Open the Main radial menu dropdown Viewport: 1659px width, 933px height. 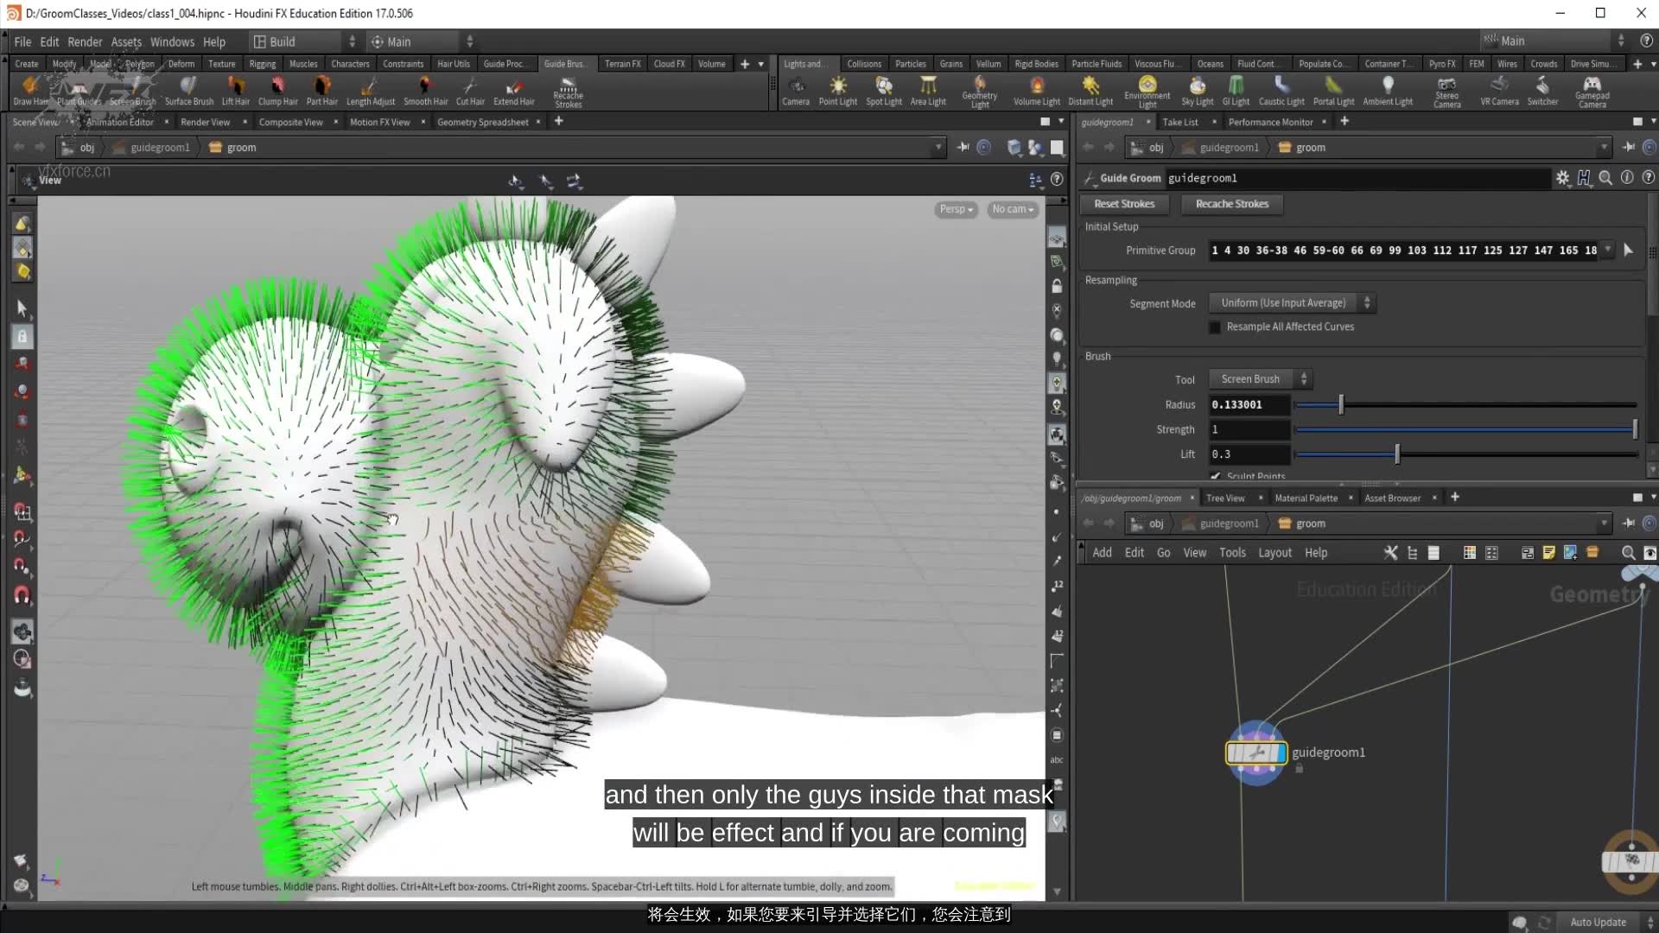421,41
